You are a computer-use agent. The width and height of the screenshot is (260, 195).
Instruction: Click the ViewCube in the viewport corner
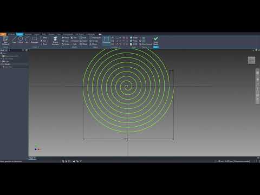[x=251, y=60]
